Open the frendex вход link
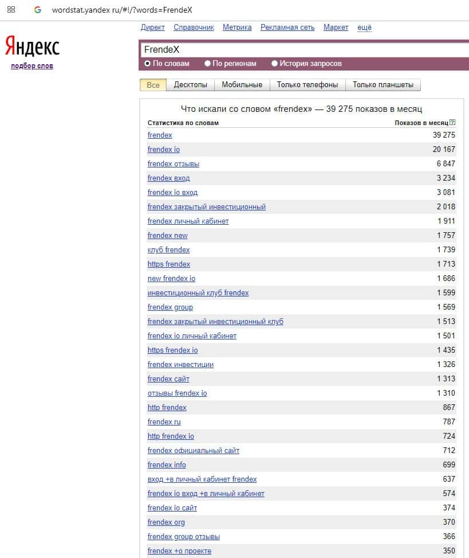 [169, 178]
